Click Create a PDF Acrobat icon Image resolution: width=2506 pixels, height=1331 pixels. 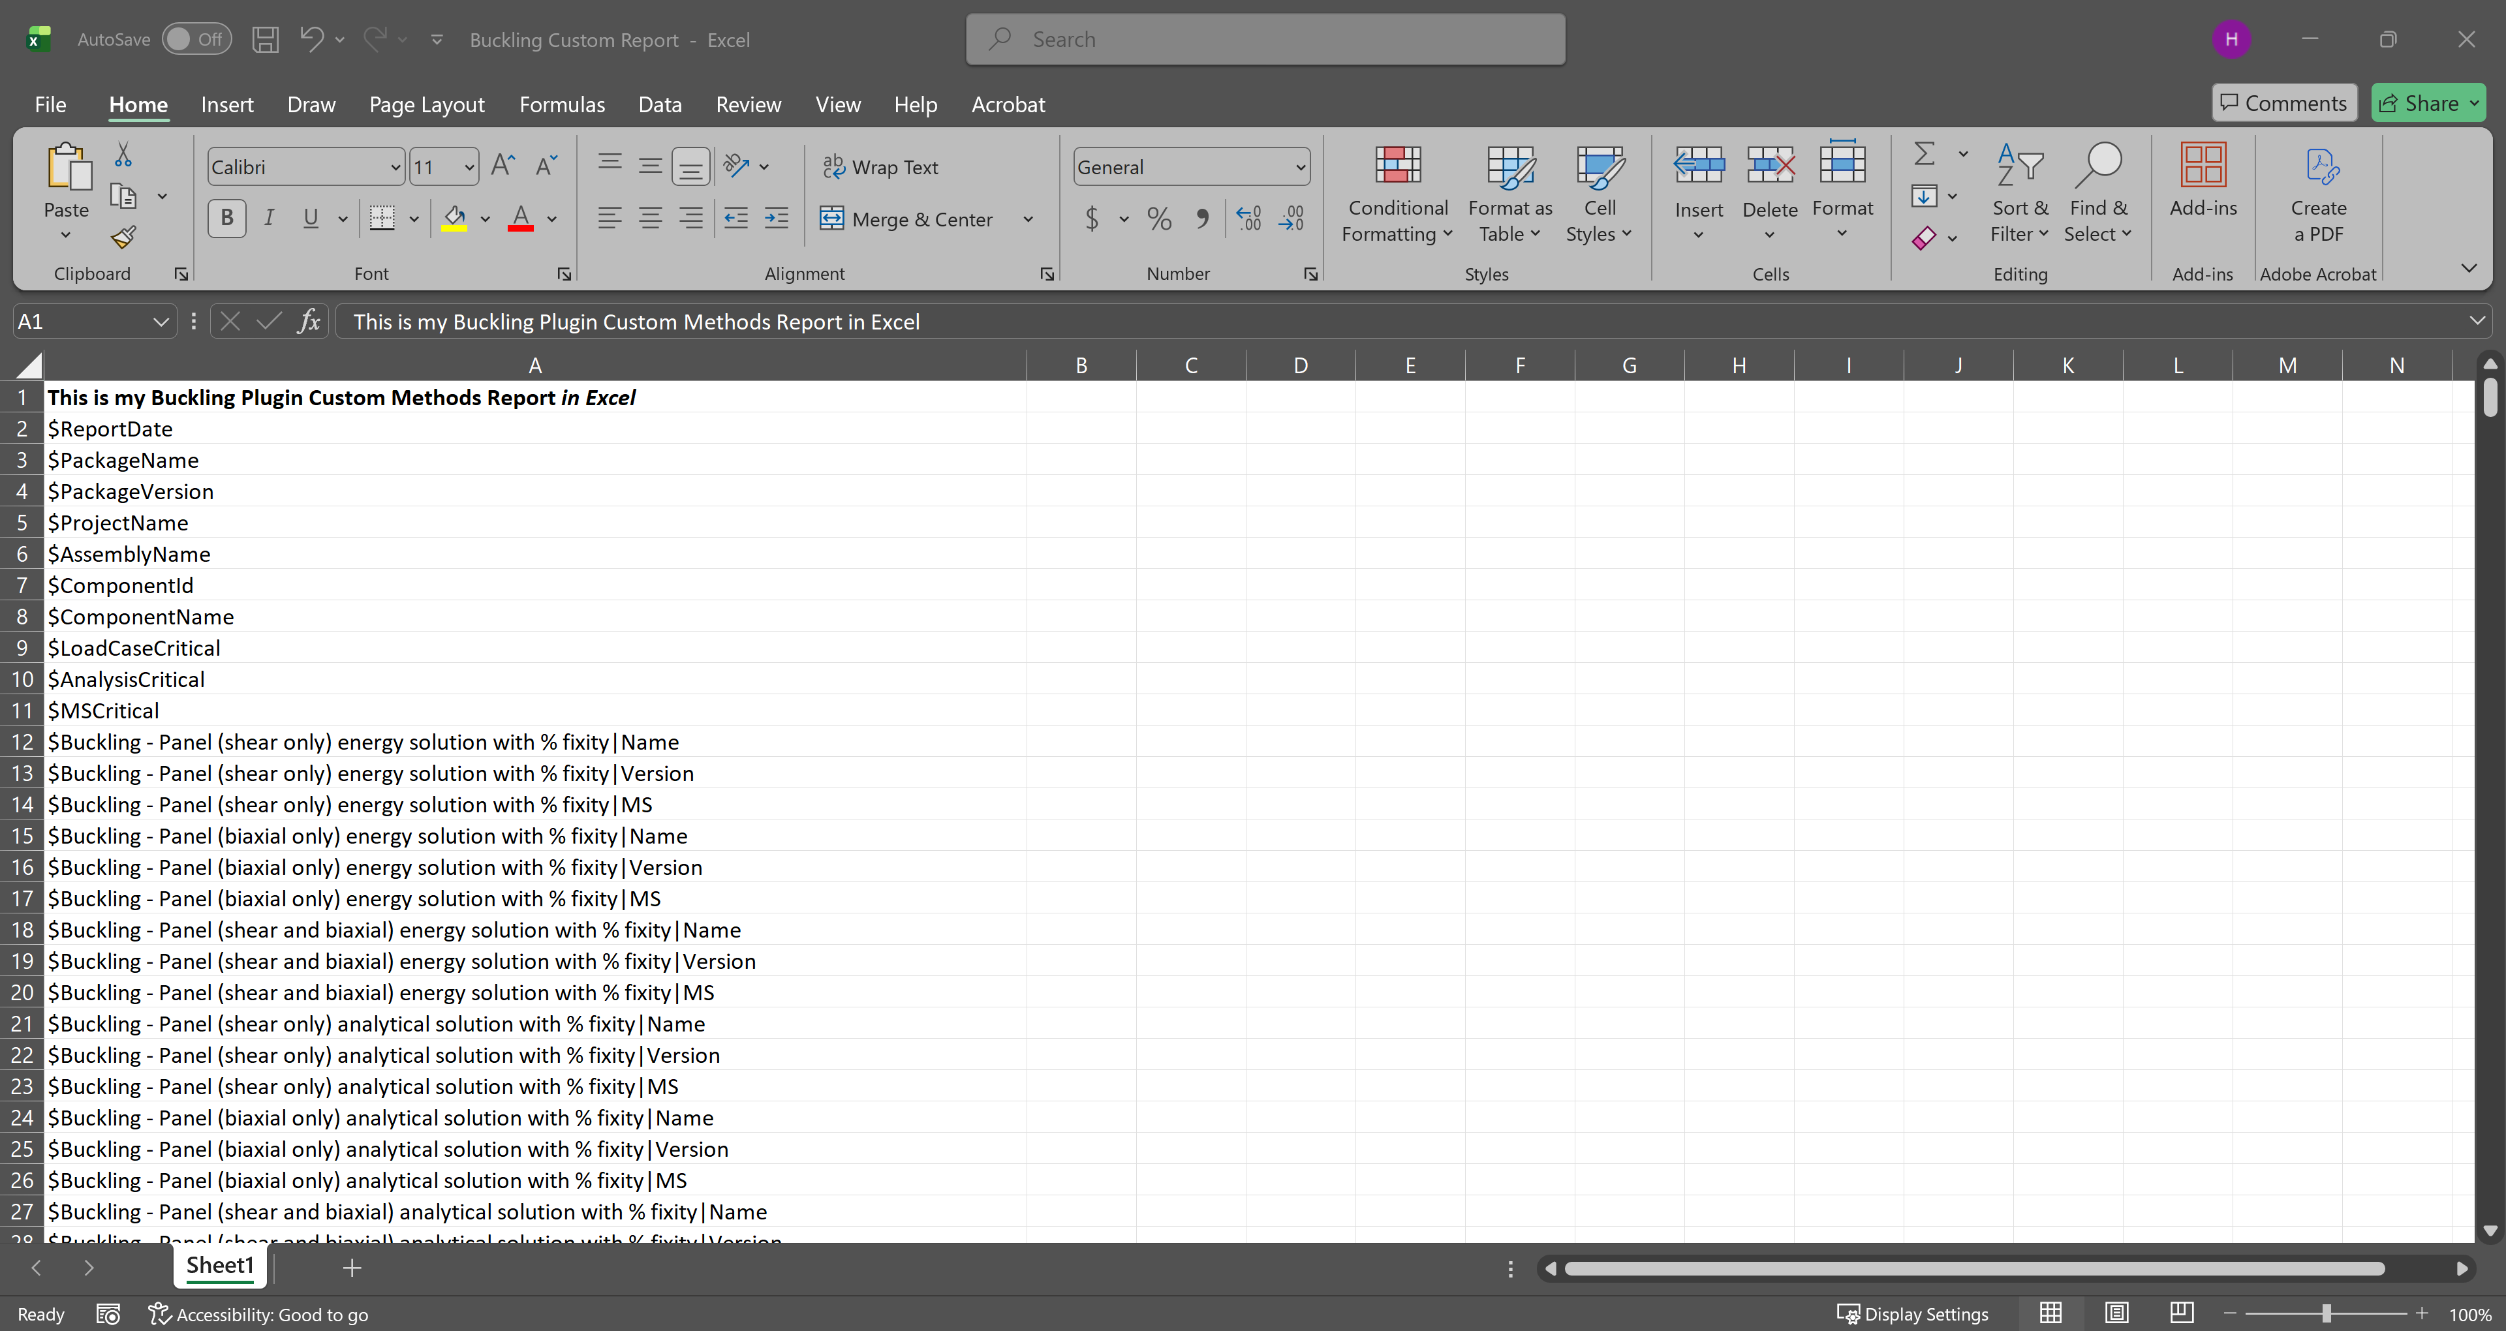[2318, 194]
